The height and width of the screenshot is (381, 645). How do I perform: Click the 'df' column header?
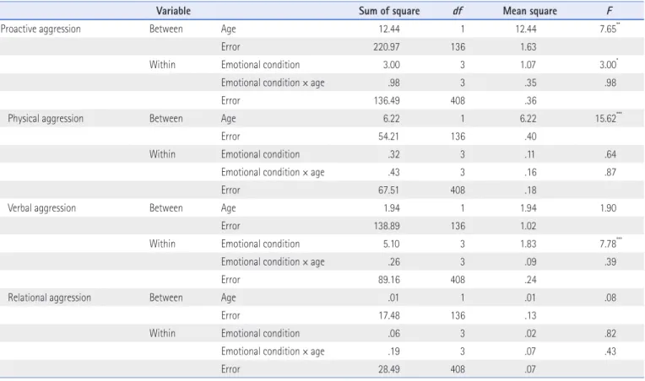pos(458,11)
